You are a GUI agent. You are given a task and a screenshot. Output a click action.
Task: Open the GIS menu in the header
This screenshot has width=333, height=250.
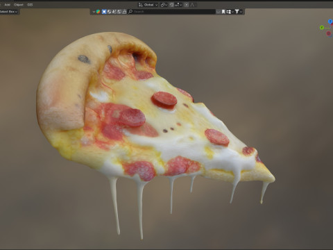(x=30, y=5)
